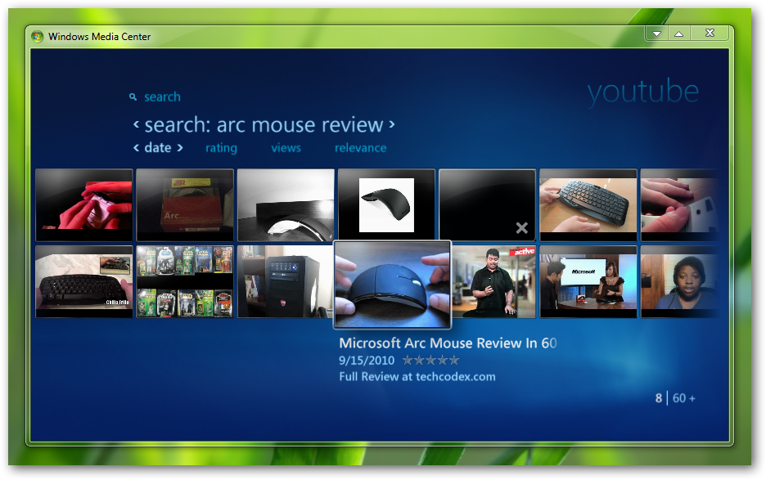This screenshot has width=766, height=480.
Task: Click the search magnifier icon
Action: coord(133,97)
